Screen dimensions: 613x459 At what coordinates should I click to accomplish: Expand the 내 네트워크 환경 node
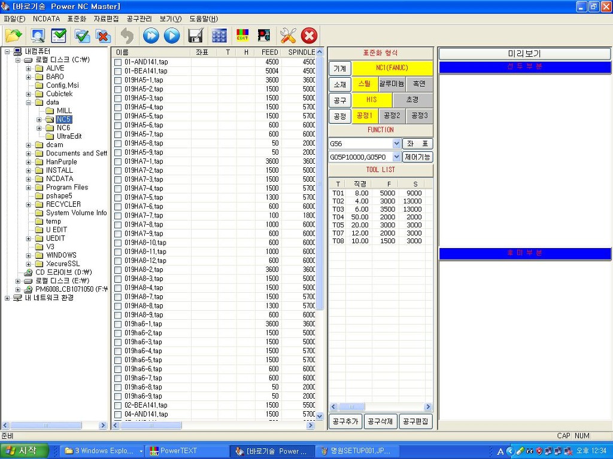coord(7,298)
